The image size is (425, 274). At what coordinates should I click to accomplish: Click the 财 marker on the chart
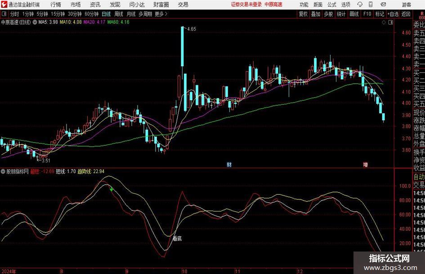pyautogui.click(x=229, y=164)
